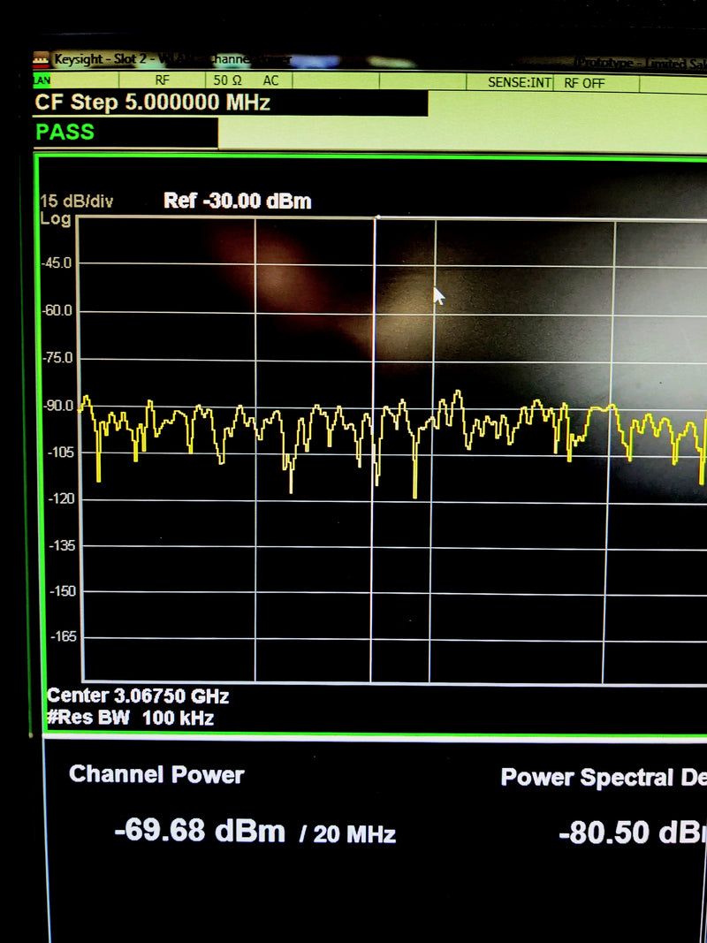This screenshot has width=707, height=943.
Task: Click the #Res BW 100 kHz readout
Action: click(130, 718)
